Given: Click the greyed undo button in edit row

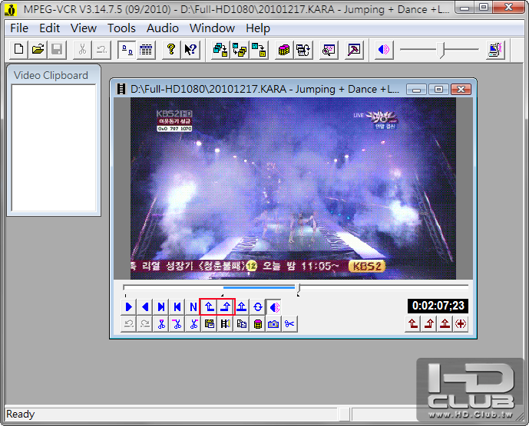Looking at the screenshot, I should point(128,324).
